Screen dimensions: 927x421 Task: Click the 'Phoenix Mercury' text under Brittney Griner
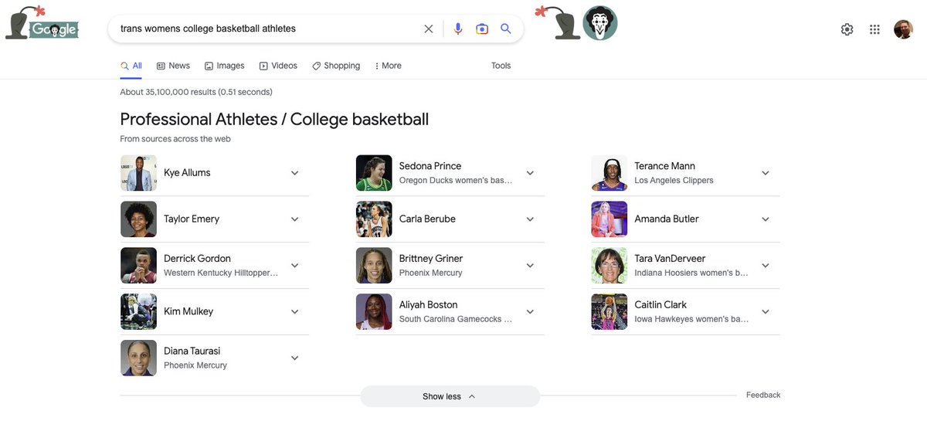[431, 273]
